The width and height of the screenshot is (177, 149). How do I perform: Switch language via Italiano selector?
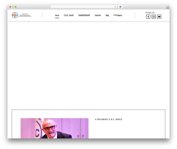(x=118, y=15)
